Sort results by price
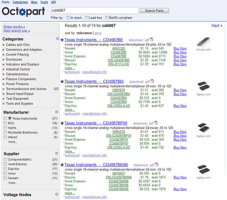The image size is (227, 200). [x=98, y=33]
